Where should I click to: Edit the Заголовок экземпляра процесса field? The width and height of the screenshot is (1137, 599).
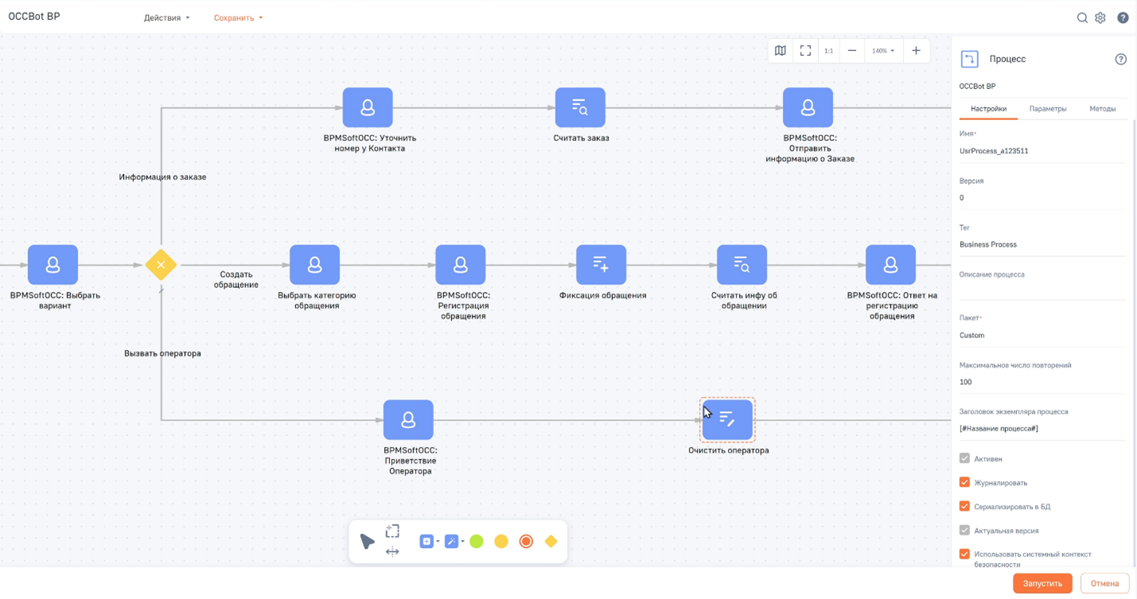point(1042,429)
